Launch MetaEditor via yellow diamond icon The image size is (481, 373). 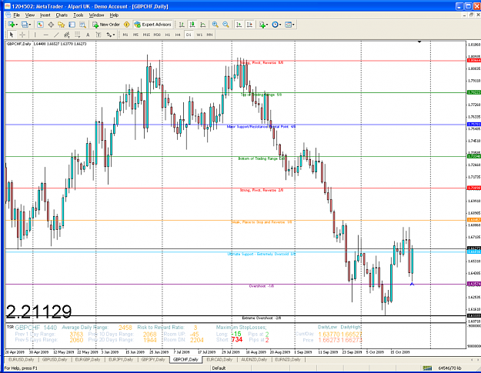click(x=127, y=25)
